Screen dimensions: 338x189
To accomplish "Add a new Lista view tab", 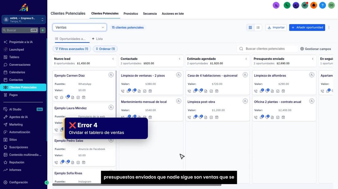I will (x=97, y=39).
